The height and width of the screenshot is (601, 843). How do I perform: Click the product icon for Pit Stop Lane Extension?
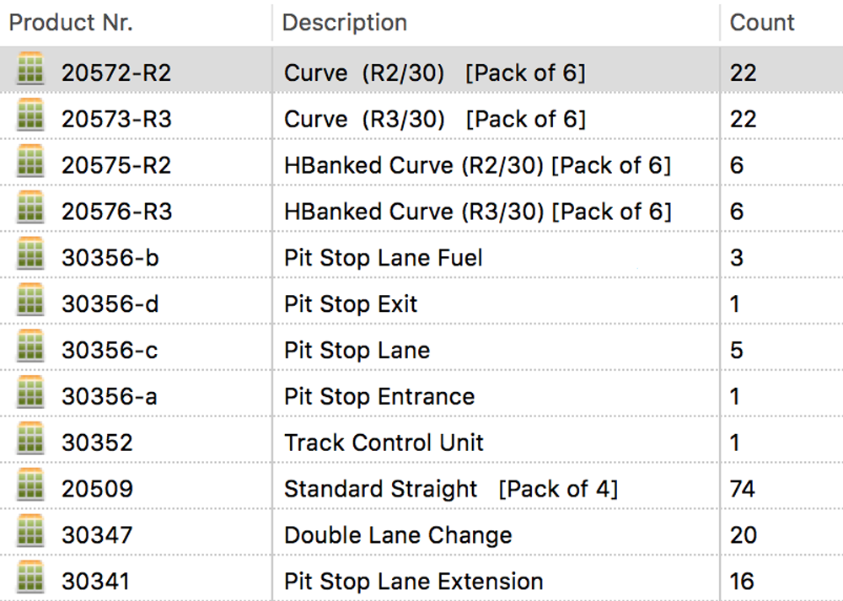(x=30, y=580)
